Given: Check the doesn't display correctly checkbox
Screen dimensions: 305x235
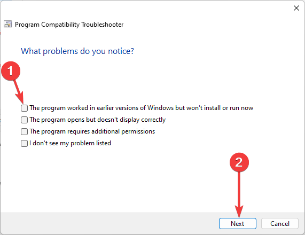Looking at the screenshot, I should pyautogui.click(x=24, y=120).
